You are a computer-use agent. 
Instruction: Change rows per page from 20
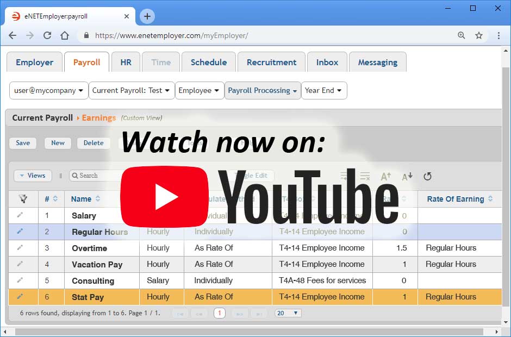[x=288, y=313]
